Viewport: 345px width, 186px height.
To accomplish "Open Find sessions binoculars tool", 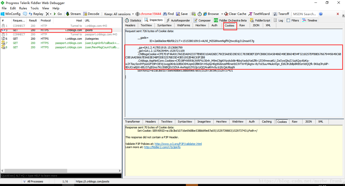I will point(168,14).
